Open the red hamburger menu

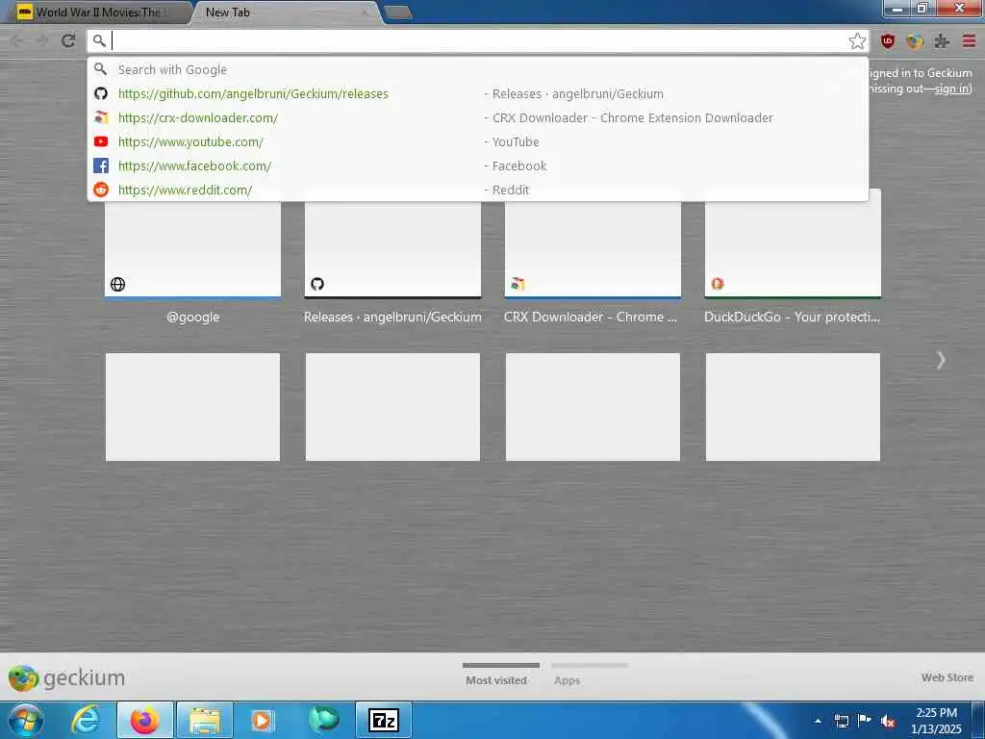(x=969, y=41)
